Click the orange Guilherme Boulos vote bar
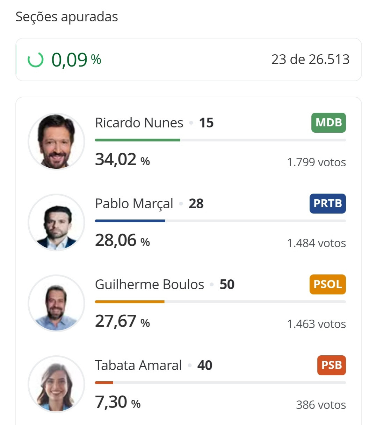377x425 pixels. tap(130, 302)
